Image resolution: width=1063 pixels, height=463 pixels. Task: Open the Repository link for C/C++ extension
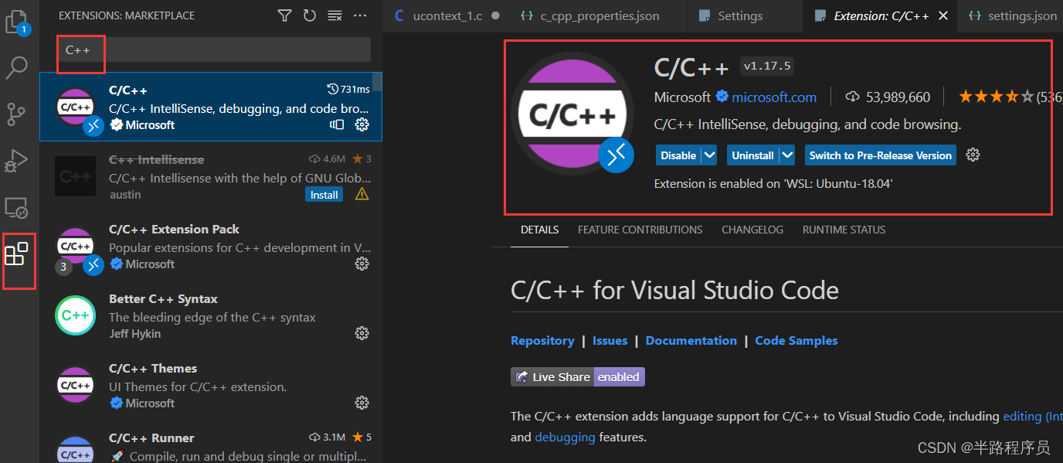pos(542,340)
